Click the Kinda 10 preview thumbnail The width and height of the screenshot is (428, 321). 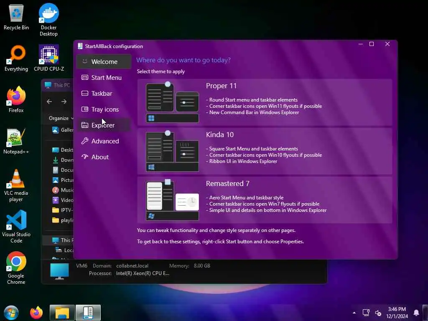click(x=172, y=151)
